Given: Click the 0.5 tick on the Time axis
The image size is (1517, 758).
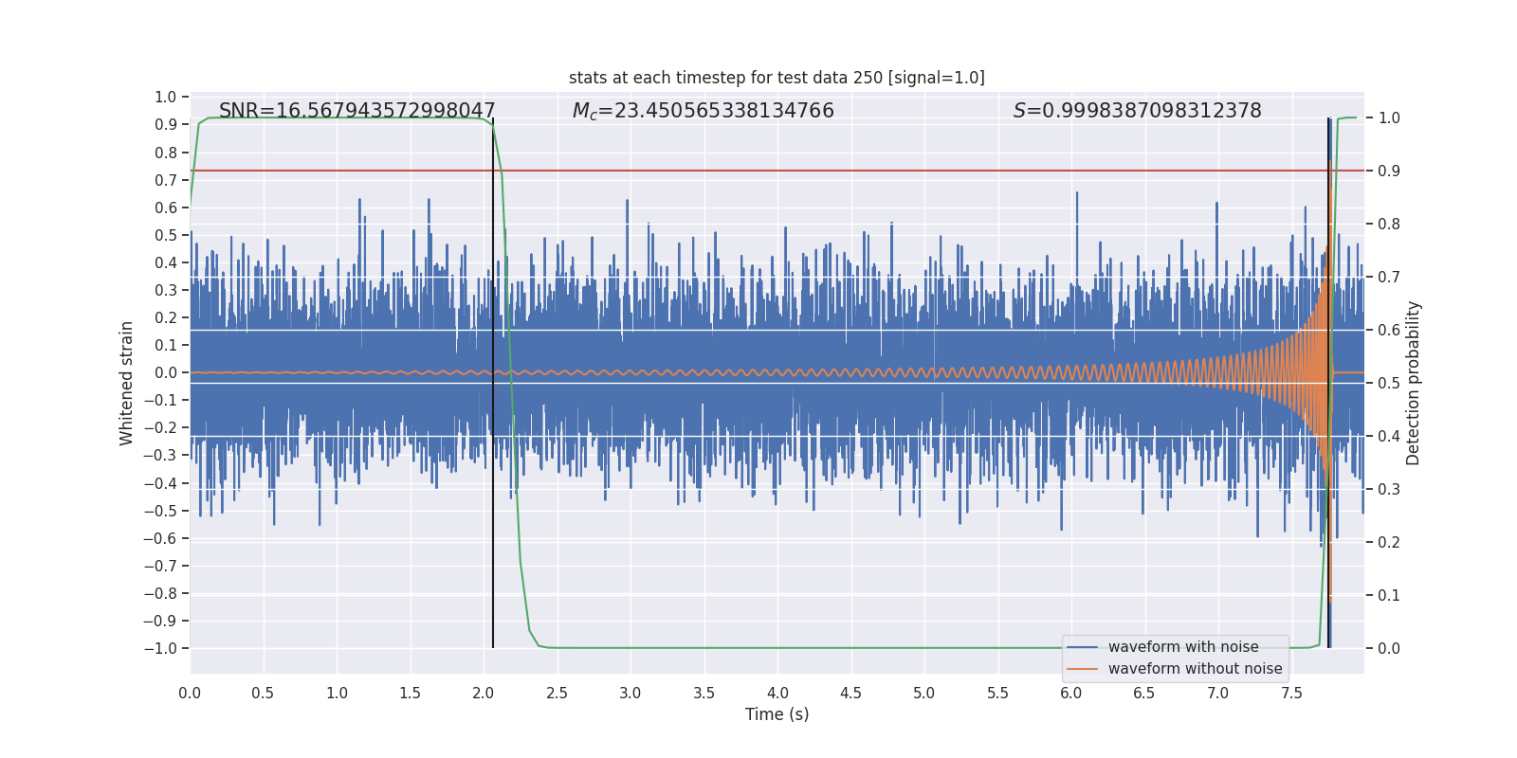Looking at the screenshot, I should click(x=263, y=693).
